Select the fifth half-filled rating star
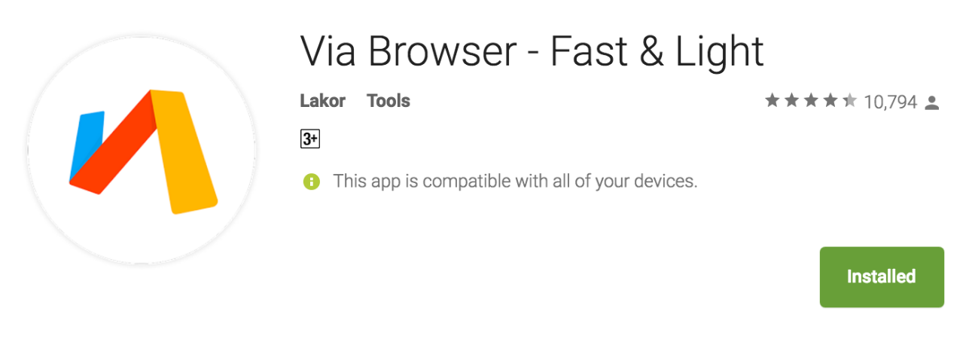Image resolution: width=963 pixels, height=348 pixels. coord(849,100)
